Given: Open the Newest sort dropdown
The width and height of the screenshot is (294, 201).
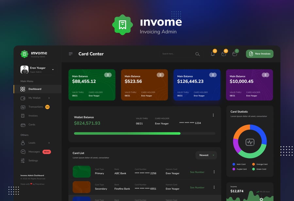Looking at the screenshot, I should coord(206,155).
